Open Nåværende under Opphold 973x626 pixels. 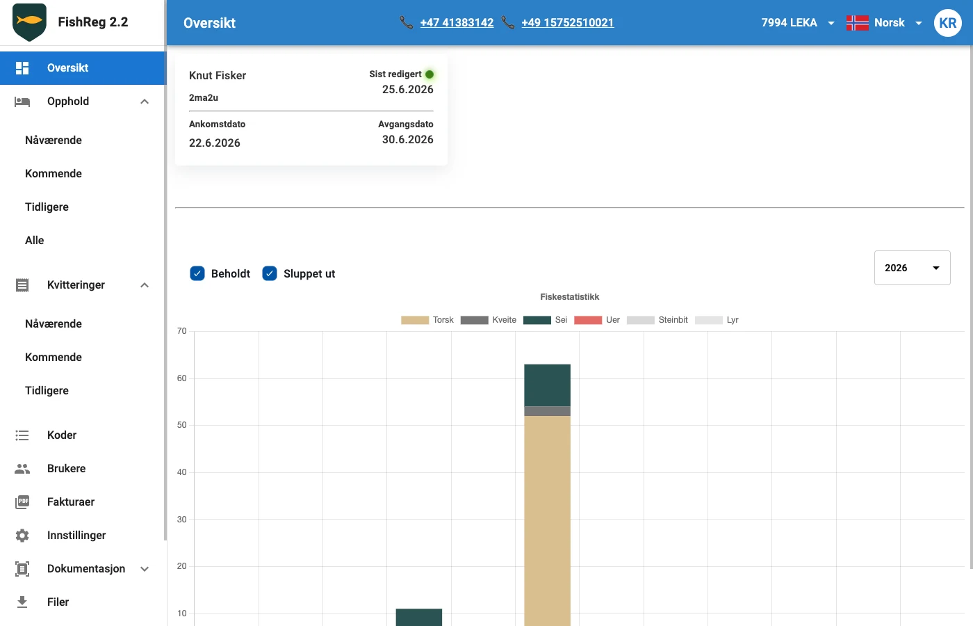(x=83, y=141)
